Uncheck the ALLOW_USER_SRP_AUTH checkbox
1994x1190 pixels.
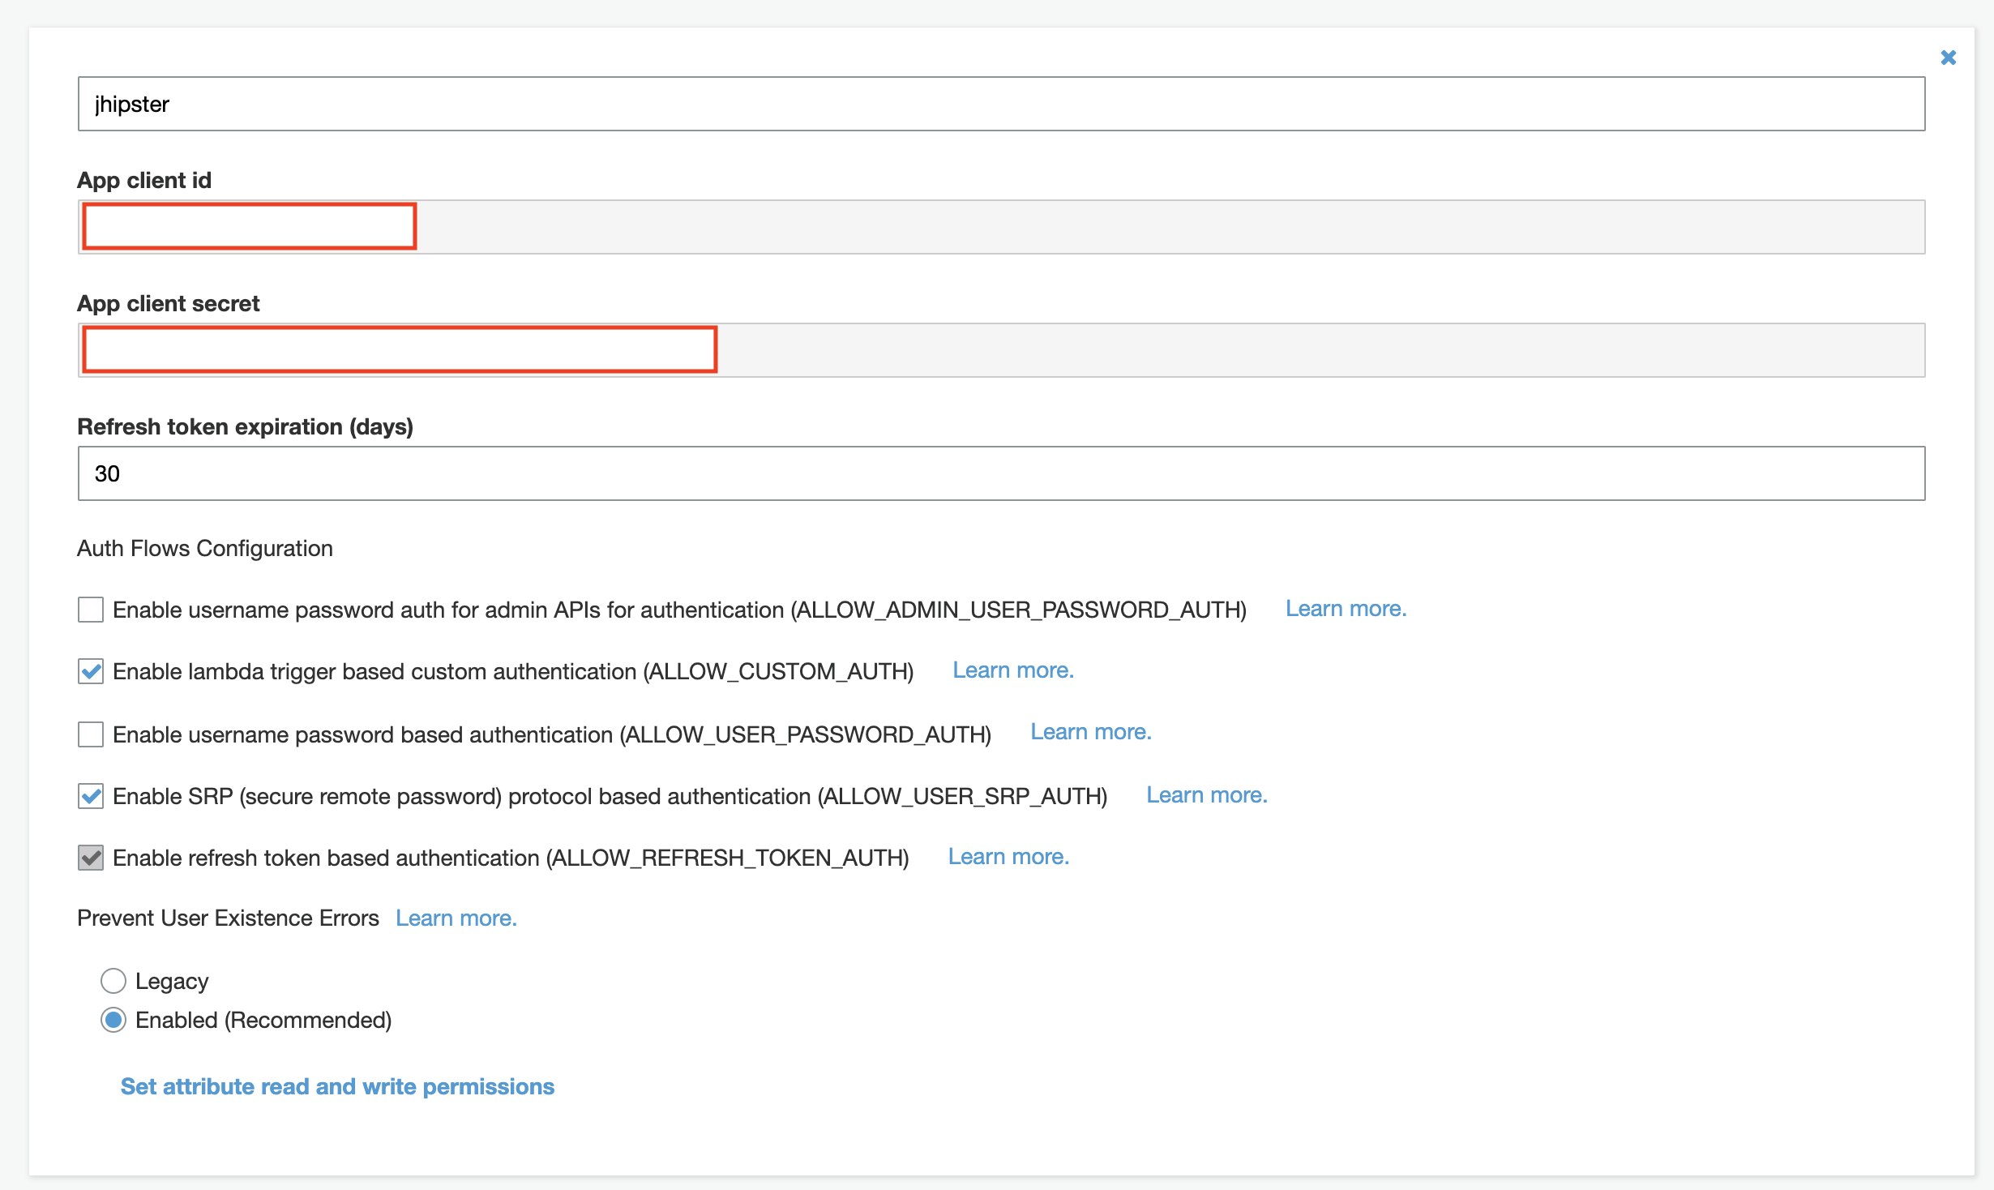[91, 796]
